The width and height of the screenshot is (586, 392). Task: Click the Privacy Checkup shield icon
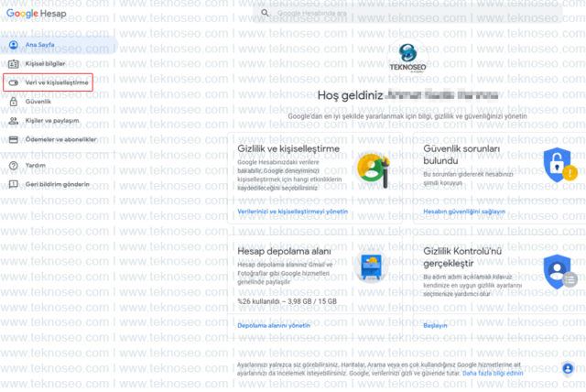pos(559,272)
